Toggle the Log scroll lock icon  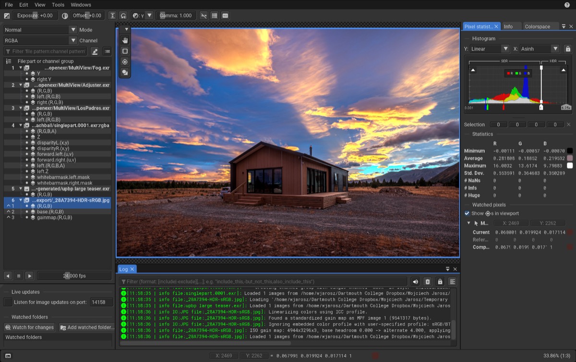(440, 282)
